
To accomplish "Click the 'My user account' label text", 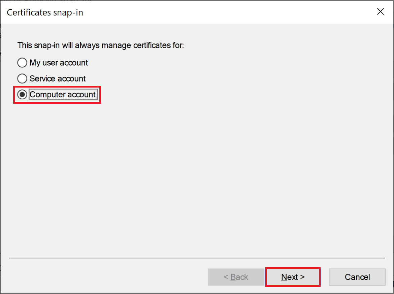I will tap(59, 63).
